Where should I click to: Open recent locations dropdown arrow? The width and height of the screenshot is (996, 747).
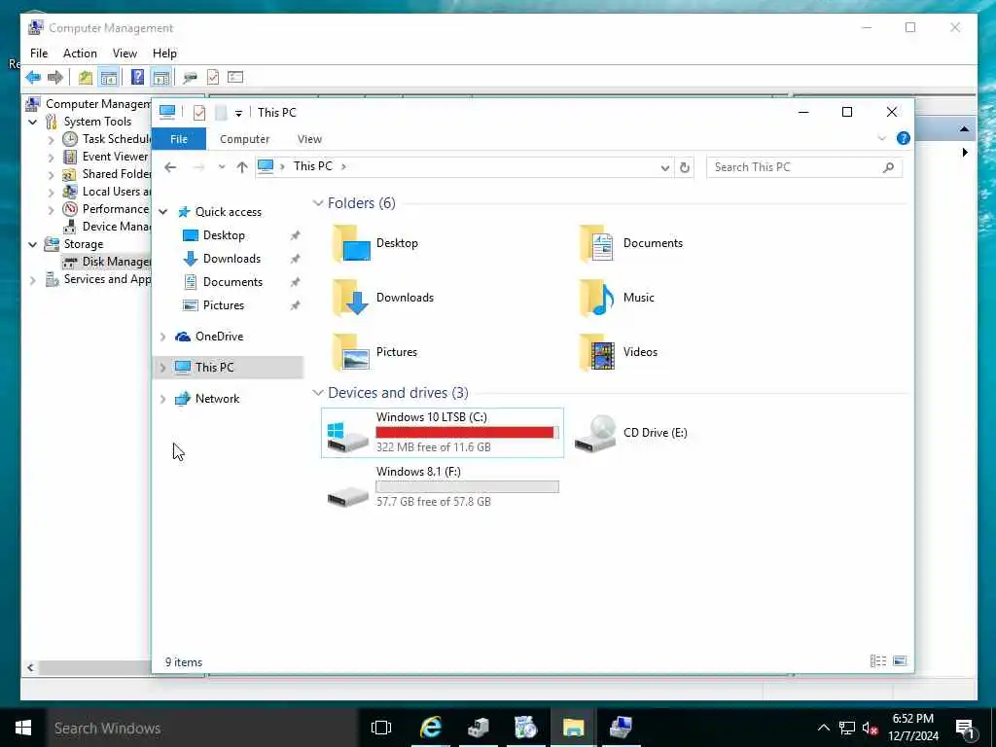(x=222, y=167)
